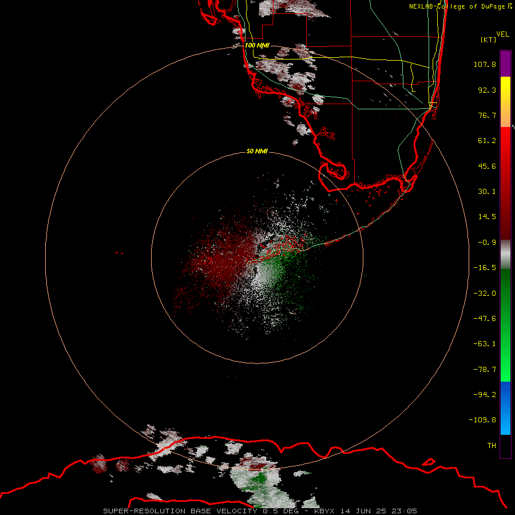The image size is (515, 515).
Task: Click the -63.1 velocity scale value
Action: (485, 344)
